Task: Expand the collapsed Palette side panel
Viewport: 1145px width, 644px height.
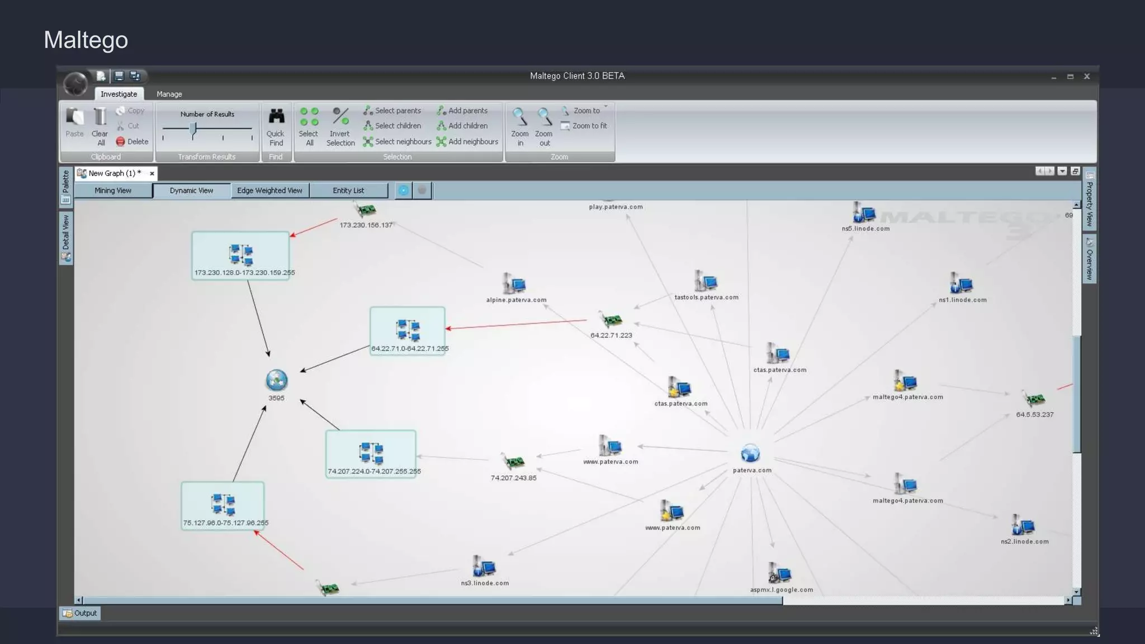Action: pyautogui.click(x=65, y=186)
